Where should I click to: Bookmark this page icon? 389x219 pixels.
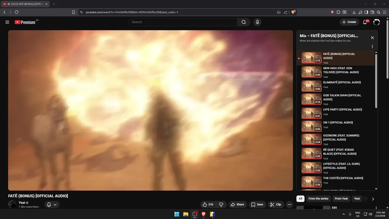(74, 12)
